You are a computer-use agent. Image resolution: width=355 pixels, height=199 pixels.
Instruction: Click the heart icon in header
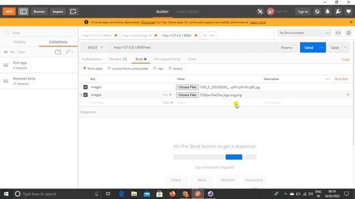coord(348,12)
